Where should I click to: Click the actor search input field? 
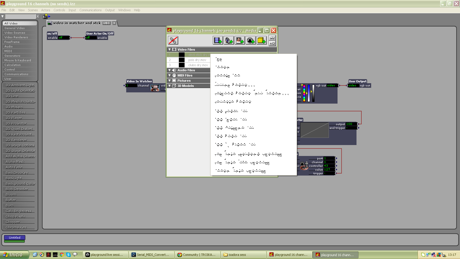pyautogui.click(x=20, y=16)
